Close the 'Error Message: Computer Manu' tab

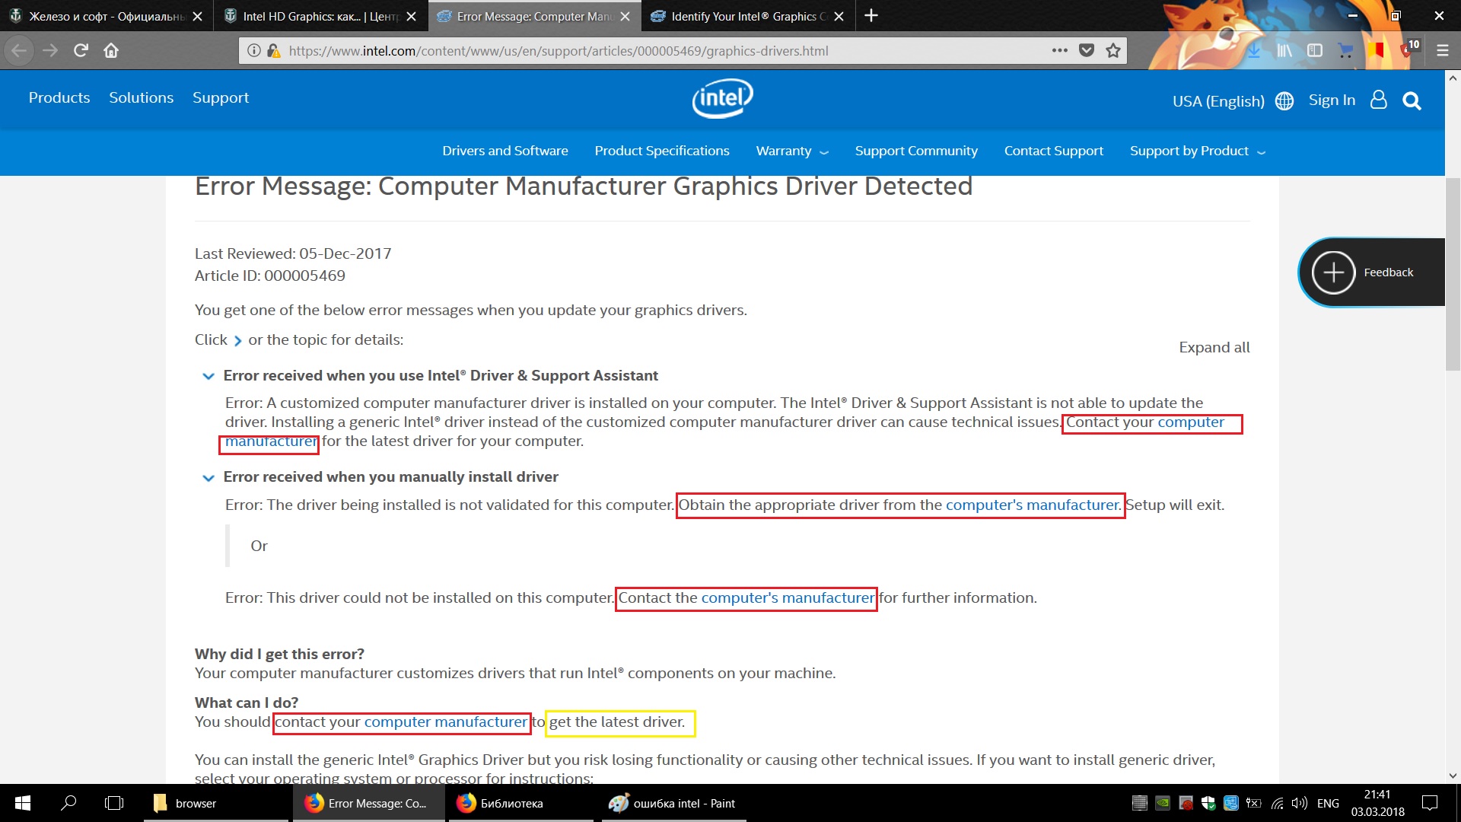click(x=625, y=16)
